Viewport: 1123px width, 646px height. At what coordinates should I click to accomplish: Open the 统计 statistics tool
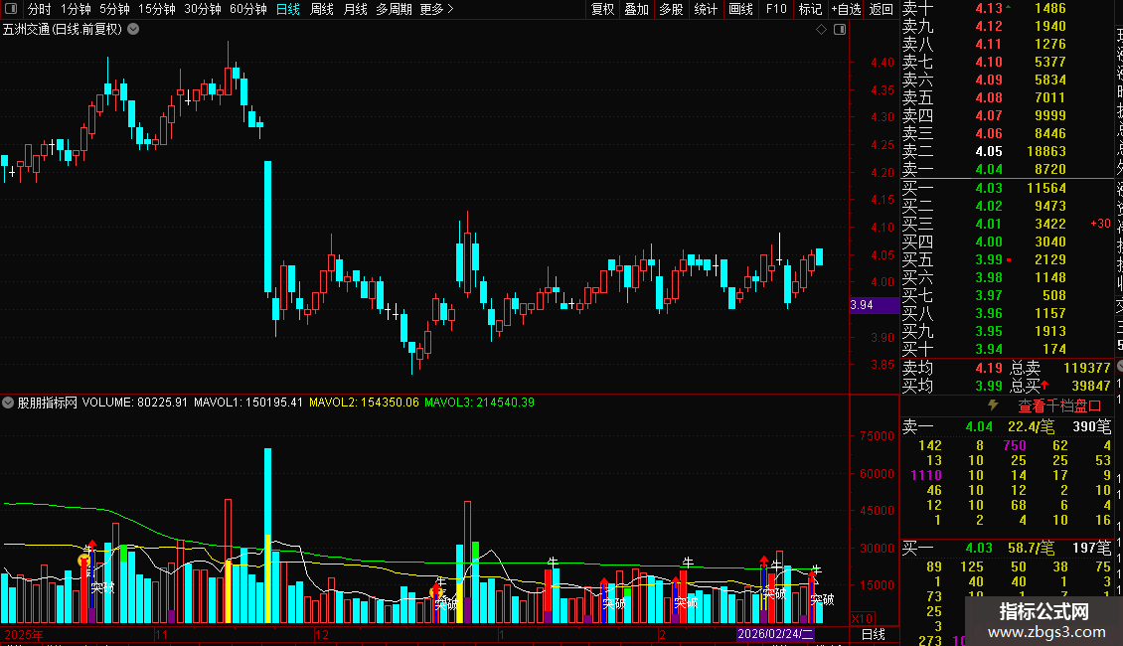[x=706, y=9]
